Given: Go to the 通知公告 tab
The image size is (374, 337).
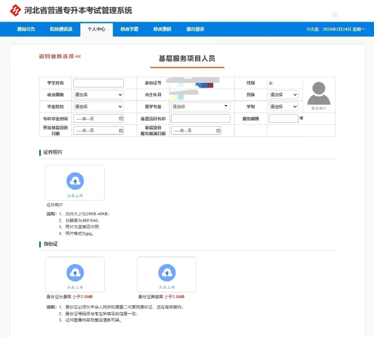Looking at the screenshot, I should [x=26, y=29].
